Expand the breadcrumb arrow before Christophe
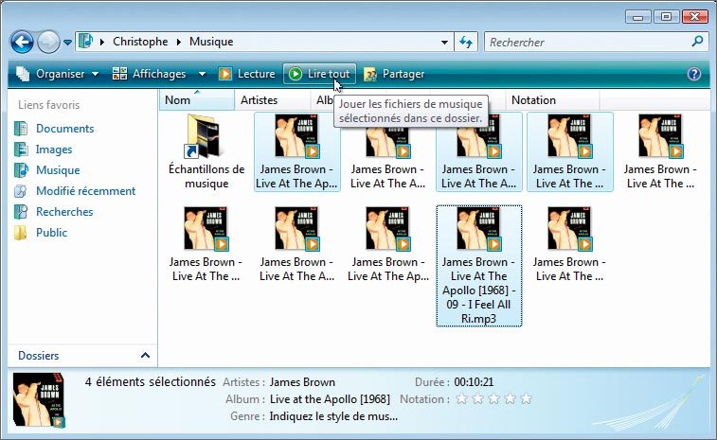The image size is (717, 440). click(x=102, y=42)
